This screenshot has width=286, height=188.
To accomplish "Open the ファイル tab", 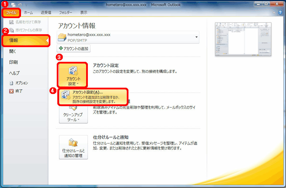I will click(11, 13).
